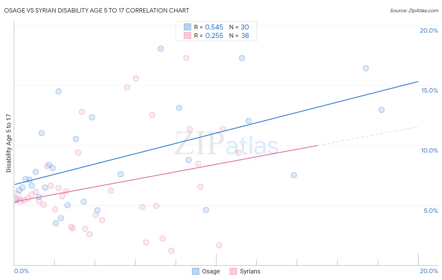Click the lowest pink data point
This screenshot has width=442, height=280.
pos(171,251)
